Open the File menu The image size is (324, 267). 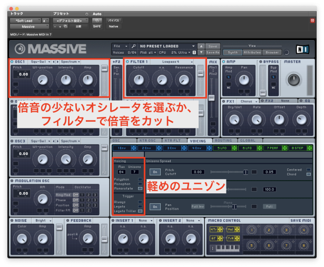pos(121,46)
